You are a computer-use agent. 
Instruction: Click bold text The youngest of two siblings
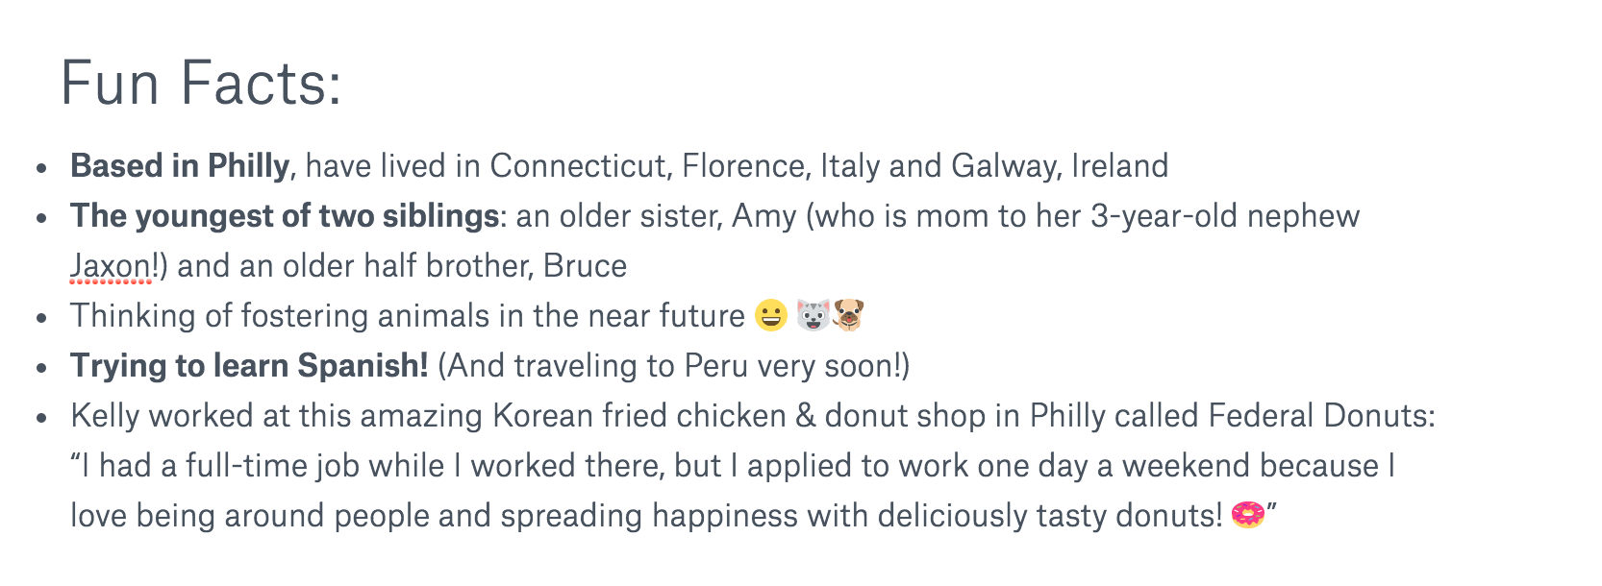pyautogui.click(x=285, y=216)
